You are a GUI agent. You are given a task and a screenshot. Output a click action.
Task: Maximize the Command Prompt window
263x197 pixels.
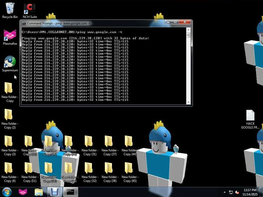[175, 22]
